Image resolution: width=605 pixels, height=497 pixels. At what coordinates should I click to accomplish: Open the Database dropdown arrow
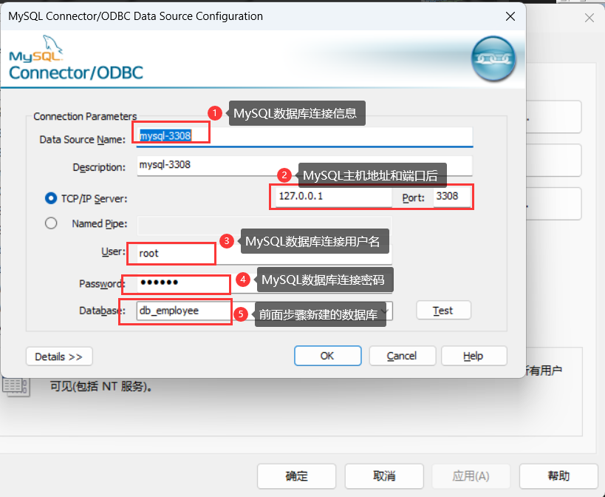pos(385,311)
